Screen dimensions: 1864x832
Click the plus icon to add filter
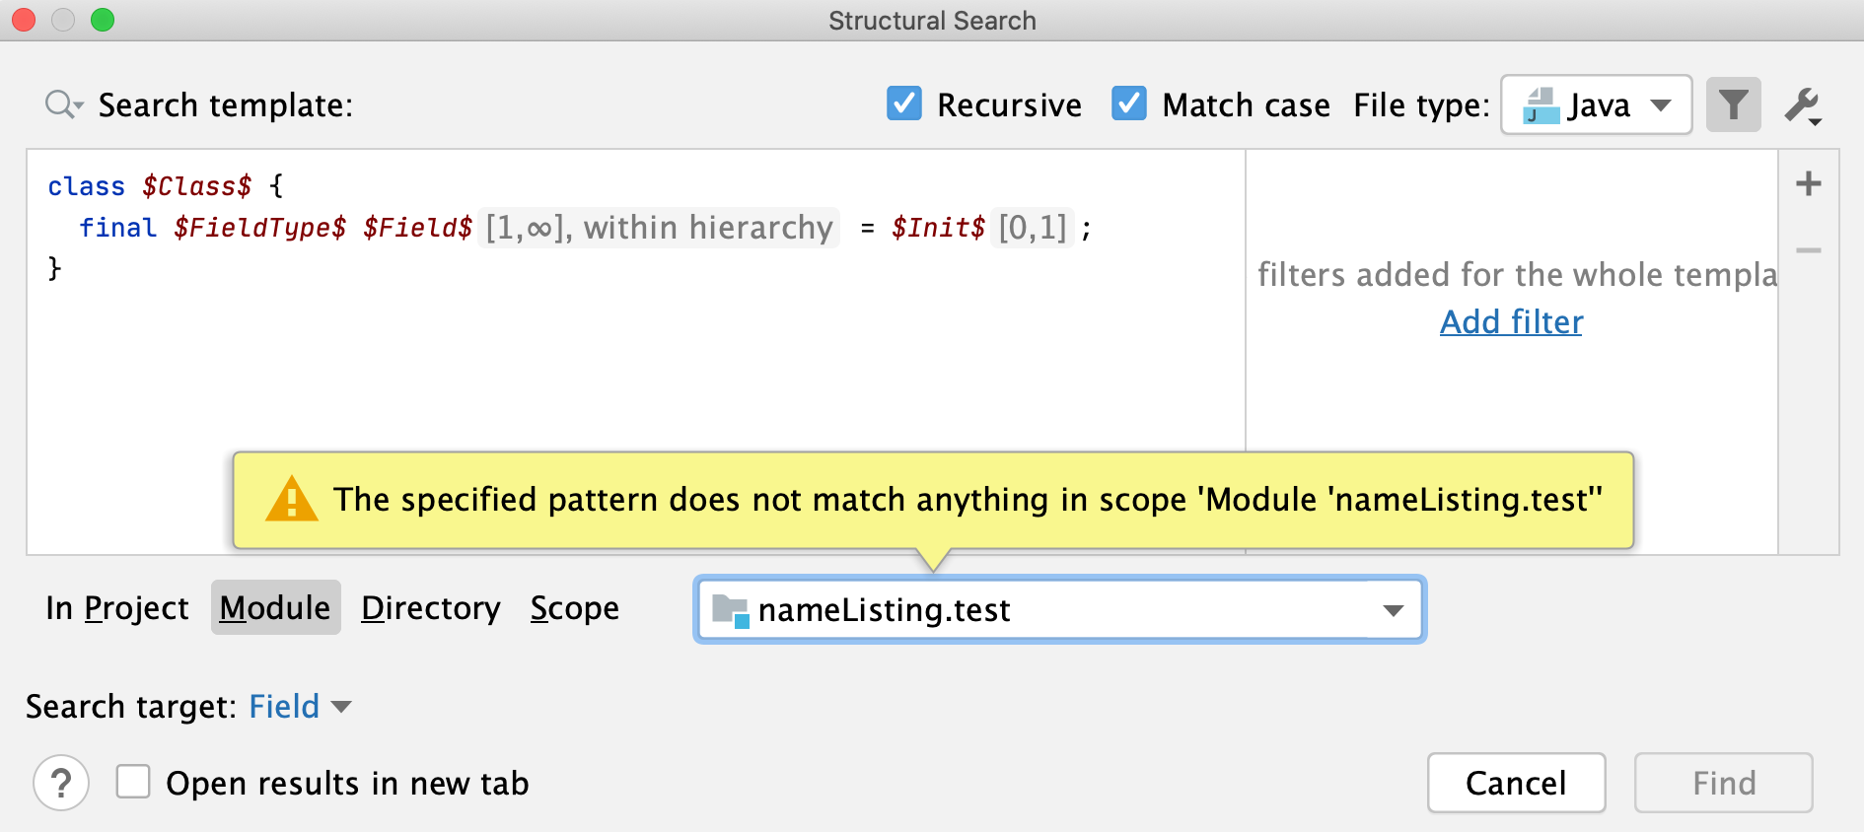click(1808, 183)
